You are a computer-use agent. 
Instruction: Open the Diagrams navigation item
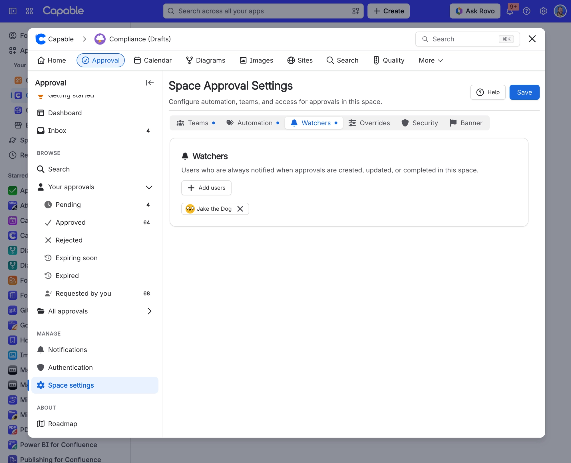(x=206, y=61)
